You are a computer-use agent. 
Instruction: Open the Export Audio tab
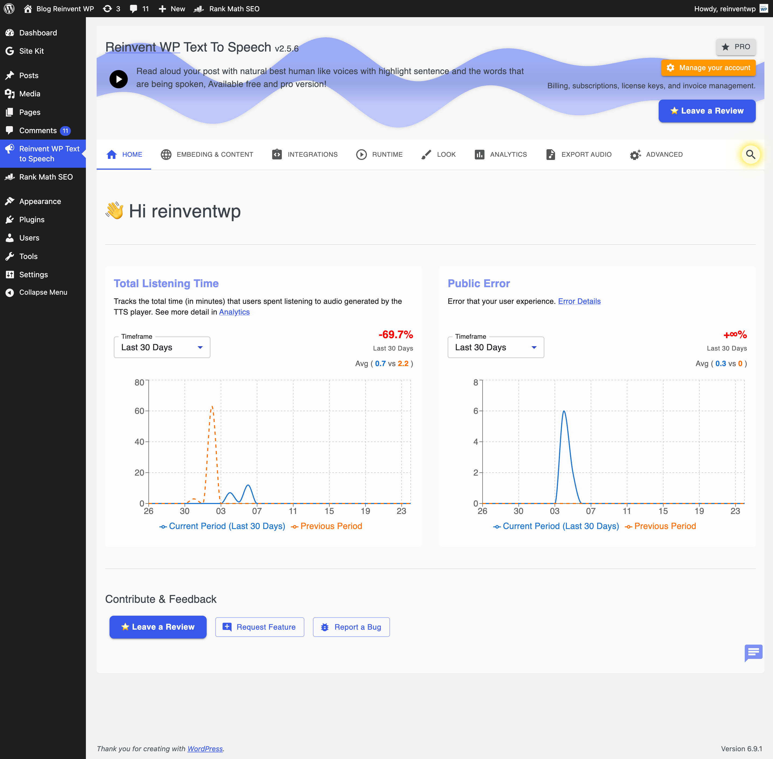click(x=578, y=154)
